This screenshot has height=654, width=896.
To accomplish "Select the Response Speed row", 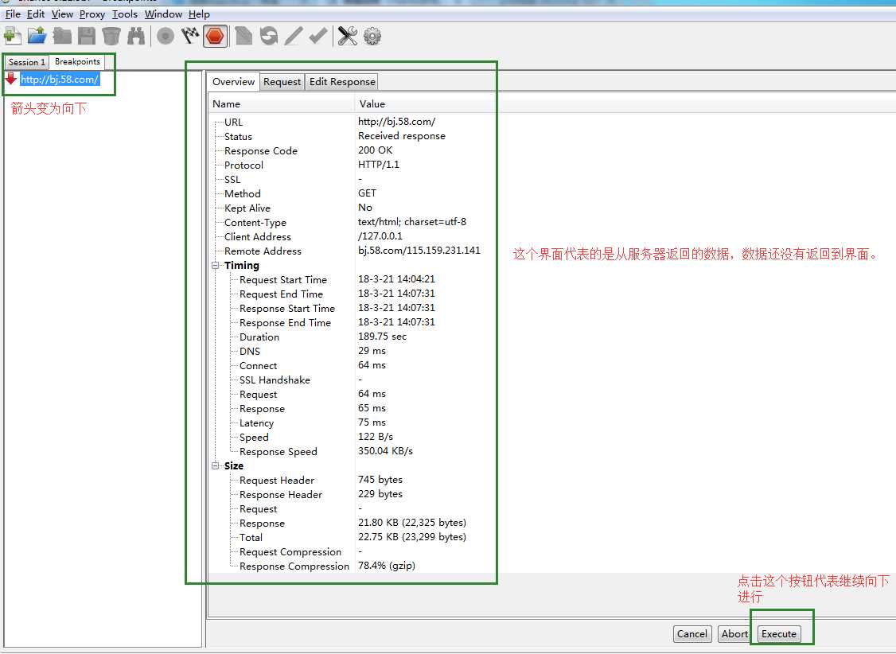I will coord(352,451).
